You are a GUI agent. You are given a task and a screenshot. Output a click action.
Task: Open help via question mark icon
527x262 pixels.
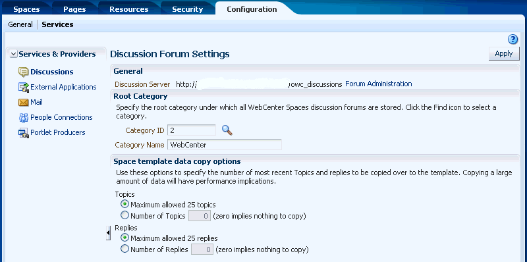coord(513,39)
